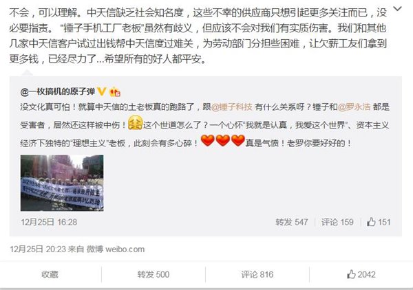Click the membership badge beside the verified icon

[114, 91]
